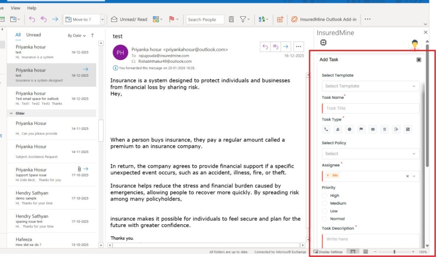The image size is (436, 257).
Task: Choose Normal priority option
Action: point(325,219)
